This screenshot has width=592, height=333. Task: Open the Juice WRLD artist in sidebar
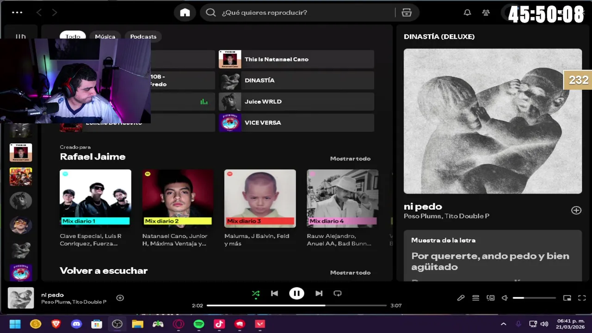(x=21, y=201)
